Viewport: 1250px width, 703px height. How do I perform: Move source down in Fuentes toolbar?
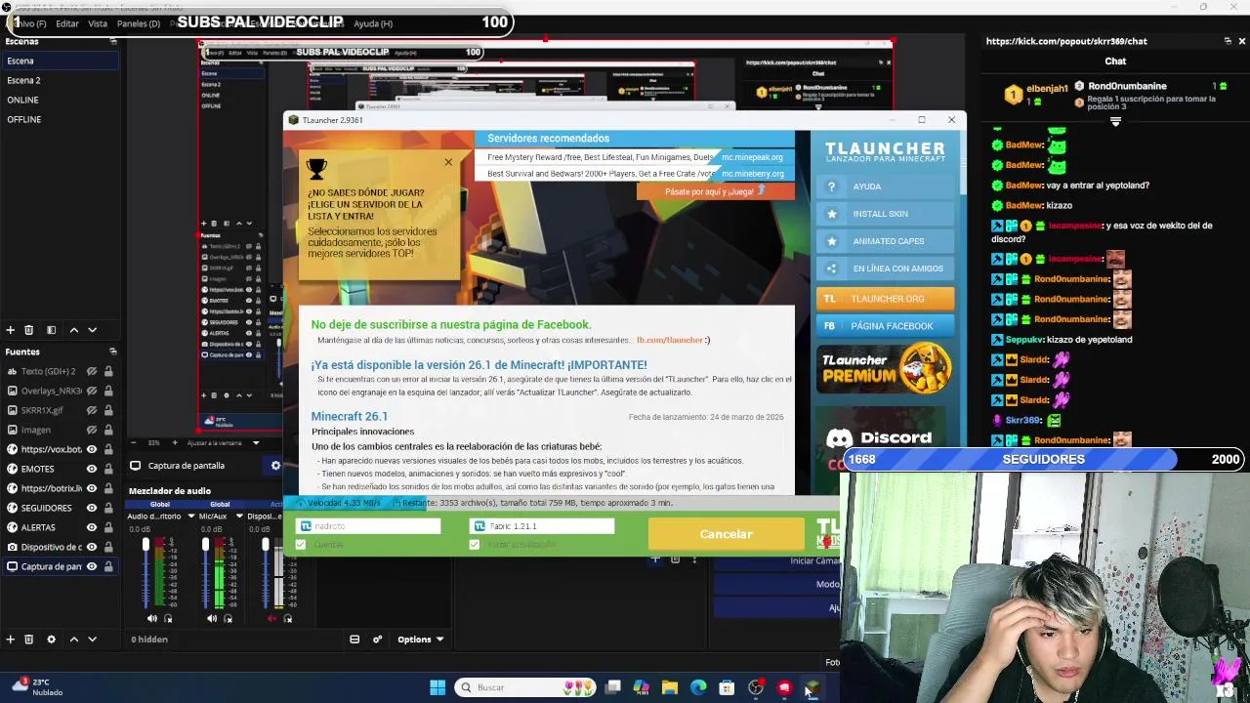coord(92,640)
